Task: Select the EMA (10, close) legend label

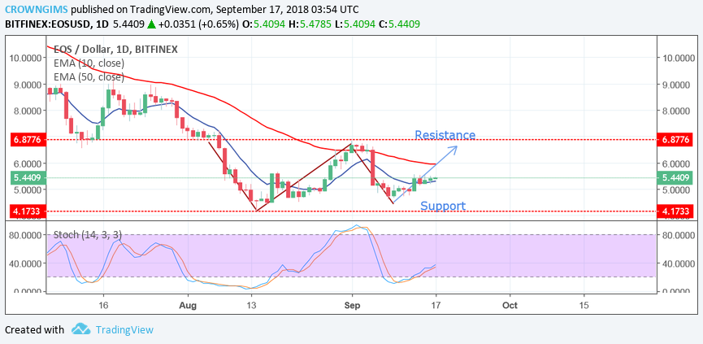Action: tap(89, 63)
